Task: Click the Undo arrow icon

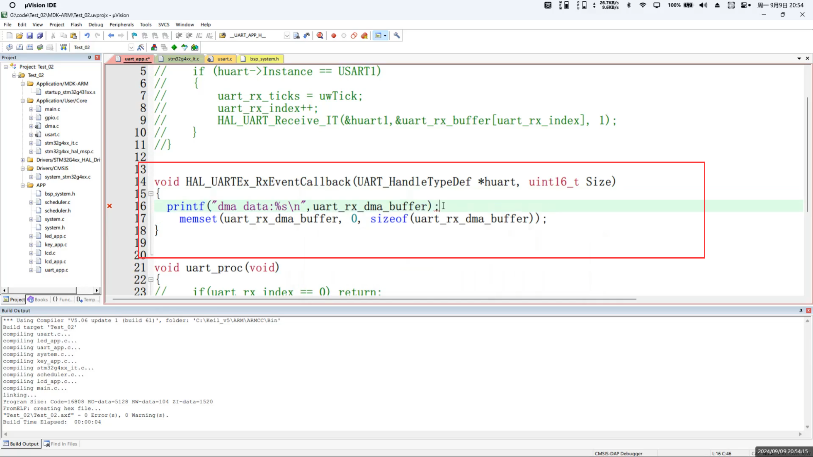Action: click(87, 36)
